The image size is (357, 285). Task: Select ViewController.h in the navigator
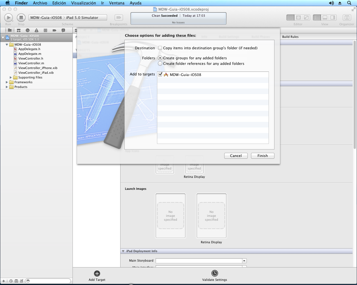pyautogui.click(x=31, y=58)
